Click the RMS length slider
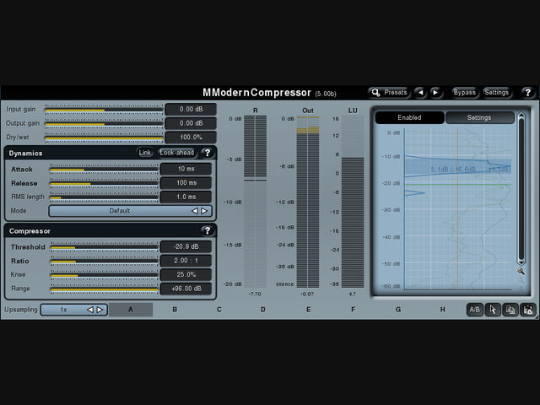Image resolution: width=540 pixels, height=405 pixels. [104, 197]
